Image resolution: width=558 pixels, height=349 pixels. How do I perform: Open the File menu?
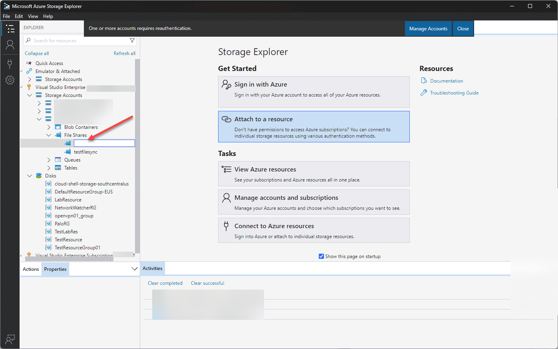pos(6,16)
